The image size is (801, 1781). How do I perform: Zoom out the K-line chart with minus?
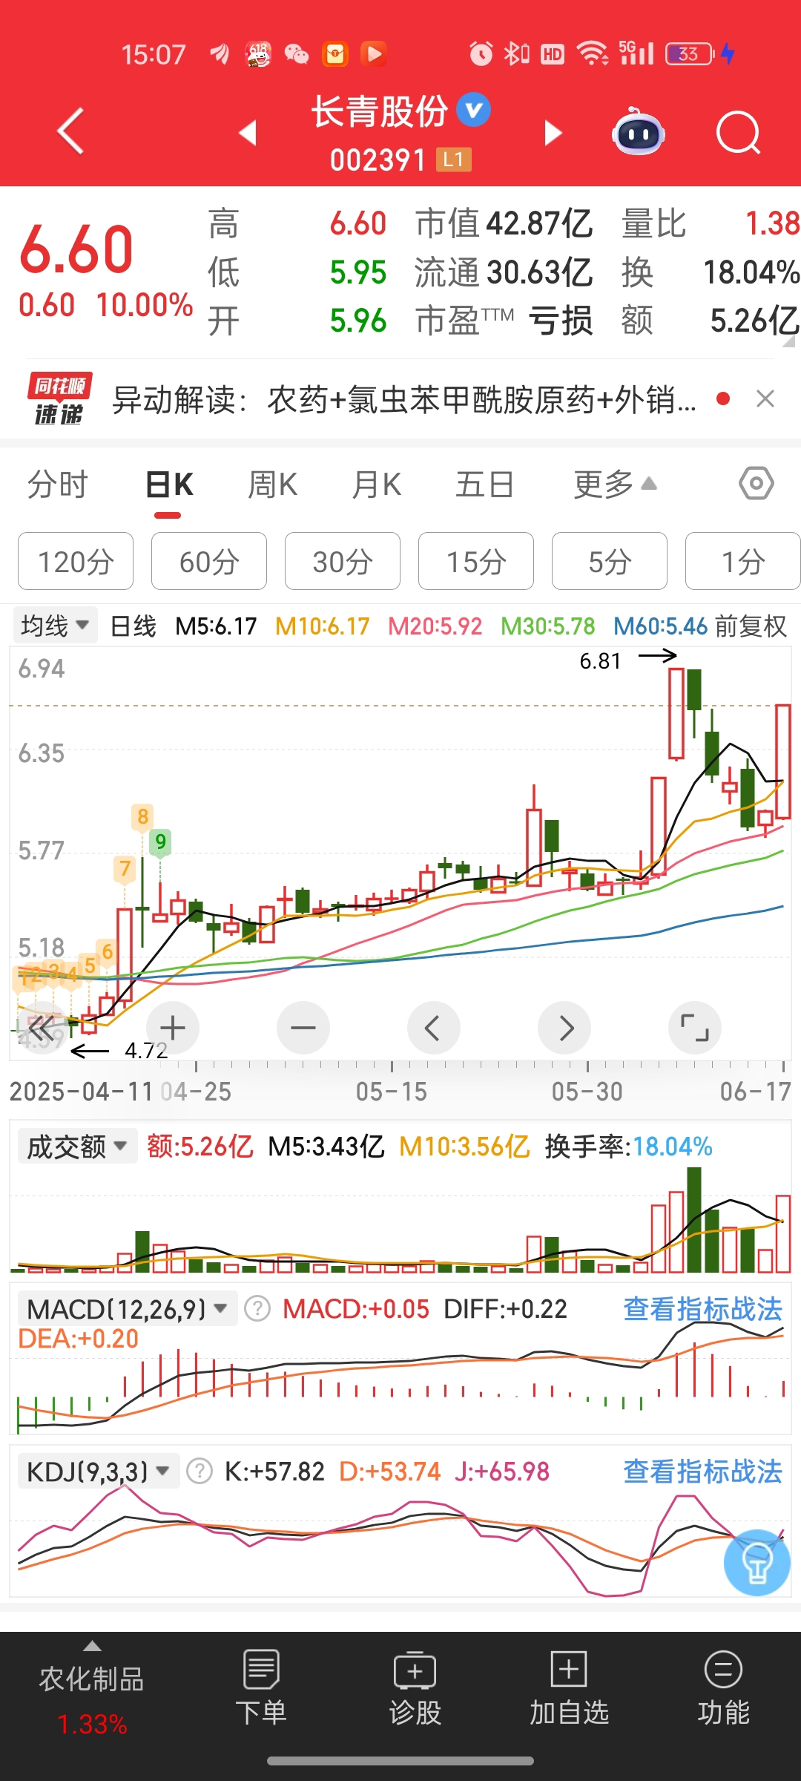pyautogui.click(x=303, y=1028)
